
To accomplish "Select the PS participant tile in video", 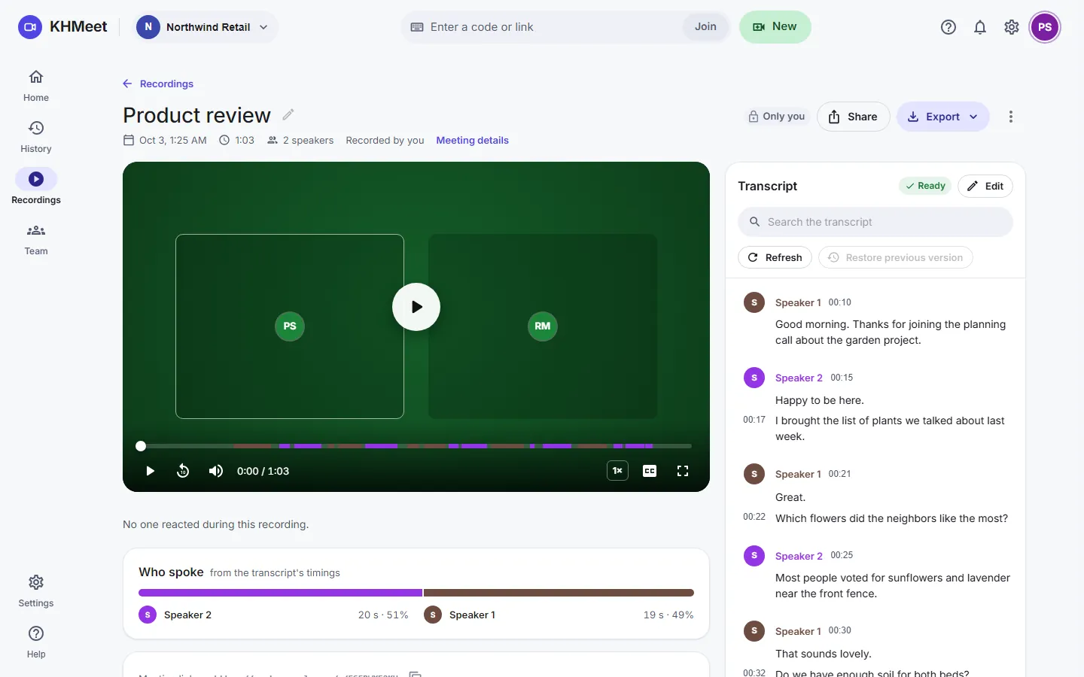I will pos(290,326).
